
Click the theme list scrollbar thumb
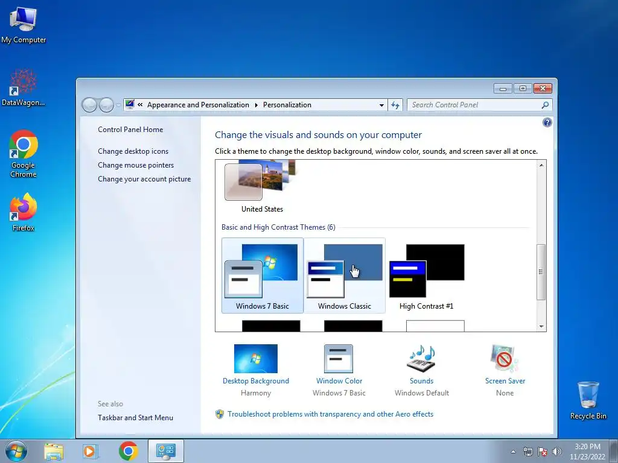541,272
